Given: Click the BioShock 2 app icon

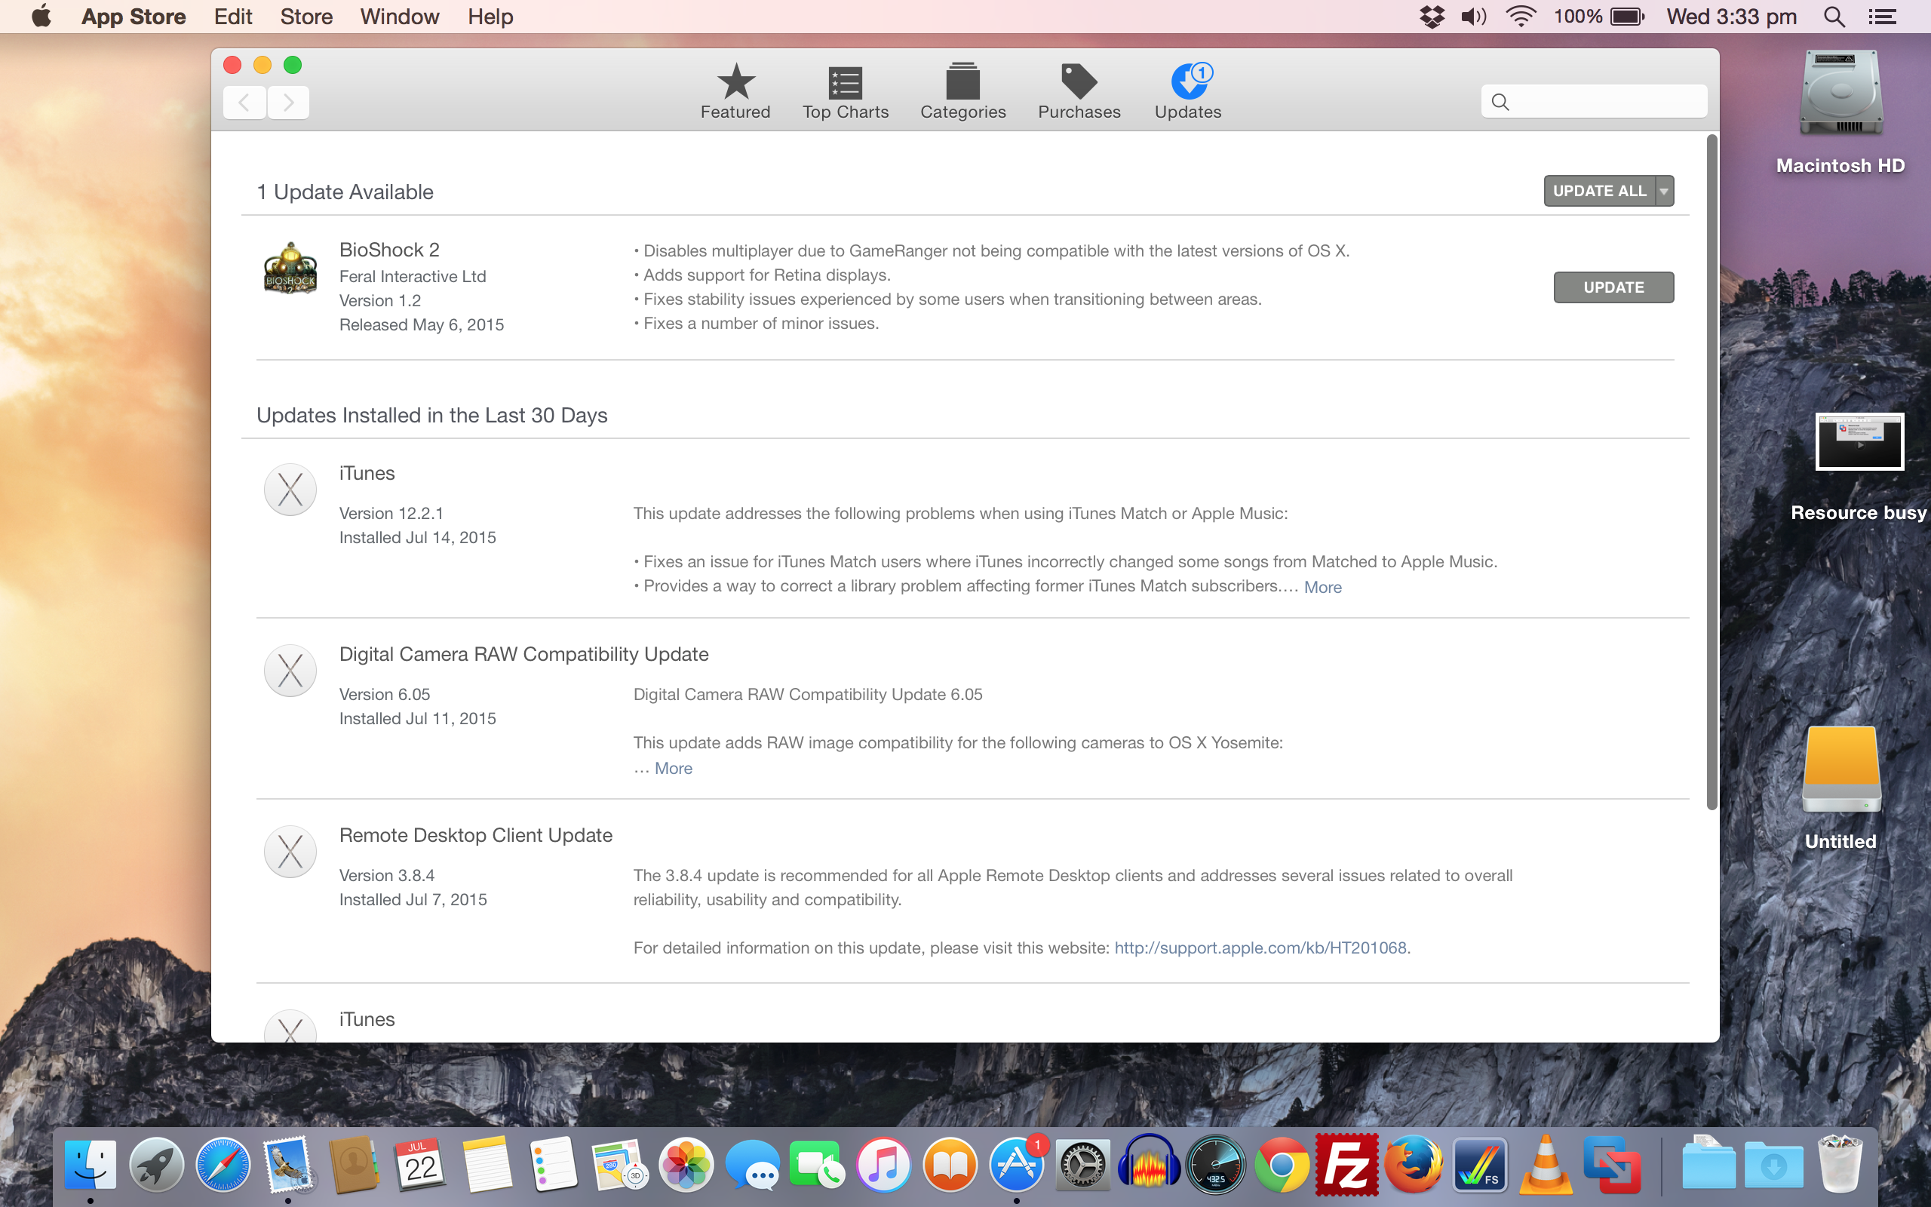Looking at the screenshot, I should point(290,269).
